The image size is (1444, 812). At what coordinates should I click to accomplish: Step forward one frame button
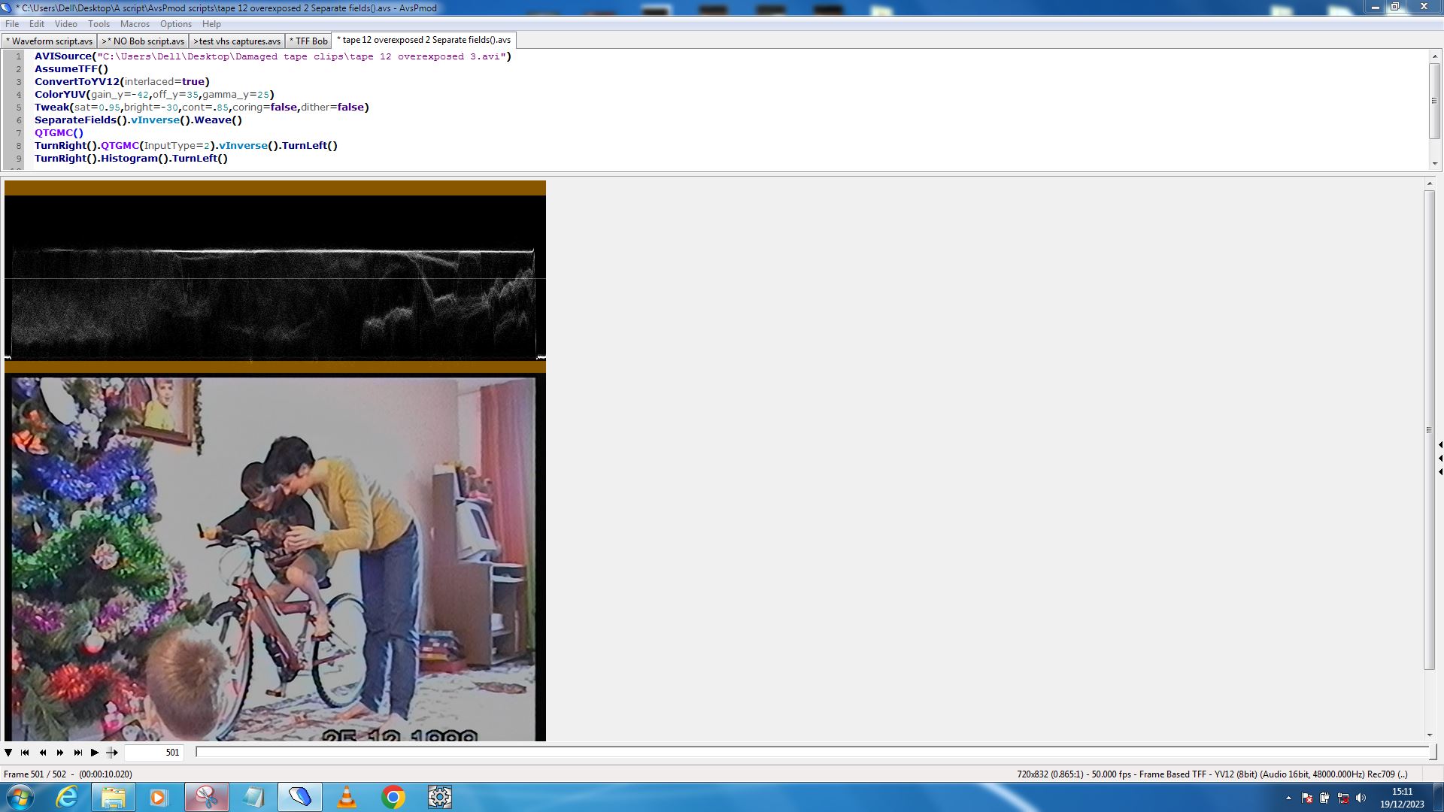coord(60,753)
